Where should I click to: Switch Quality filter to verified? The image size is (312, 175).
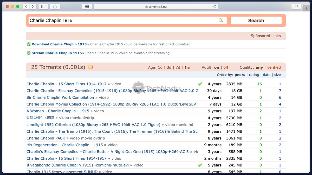(274, 67)
